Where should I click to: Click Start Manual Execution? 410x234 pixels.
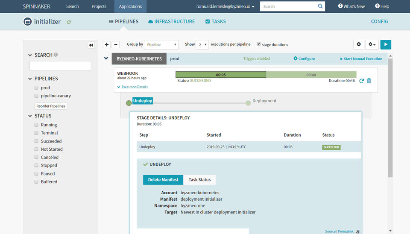pyautogui.click(x=361, y=59)
